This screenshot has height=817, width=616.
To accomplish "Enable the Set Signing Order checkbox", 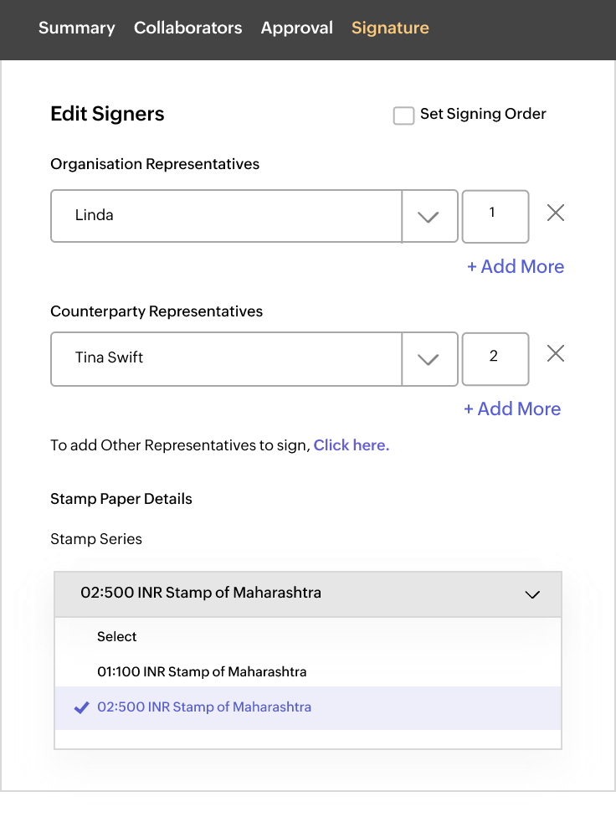I will (x=404, y=116).
